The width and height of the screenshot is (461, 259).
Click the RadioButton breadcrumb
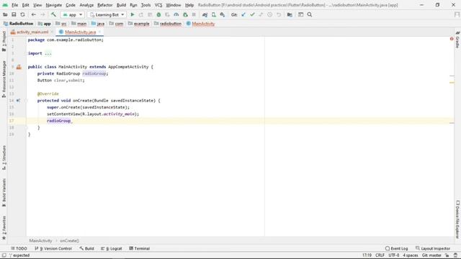[x=19, y=24]
